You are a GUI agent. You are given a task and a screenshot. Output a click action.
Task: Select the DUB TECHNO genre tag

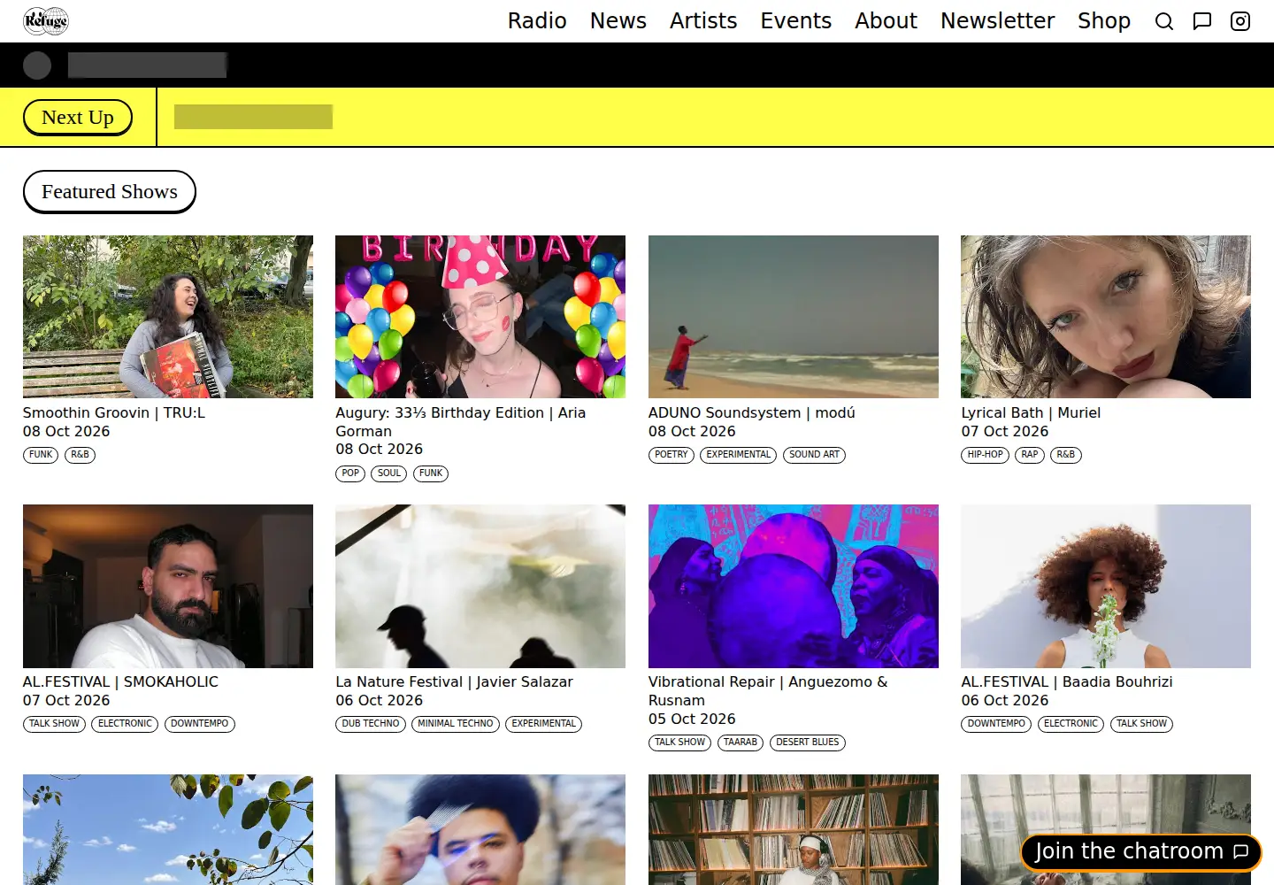point(371,724)
